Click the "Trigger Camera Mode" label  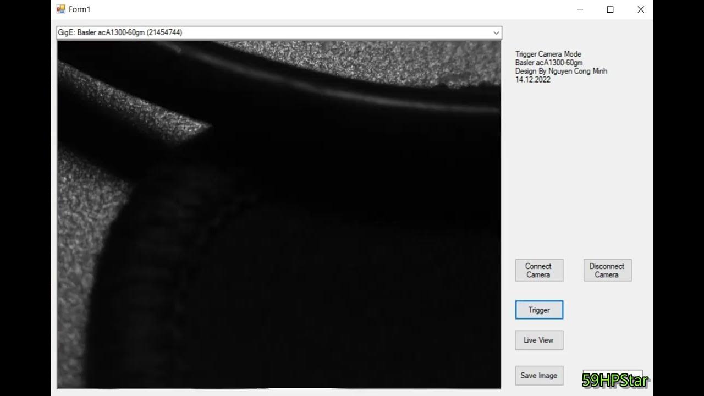pyautogui.click(x=548, y=54)
